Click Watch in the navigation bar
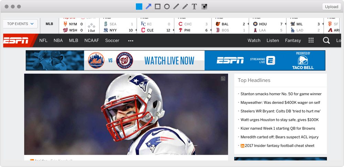 pyautogui.click(x=254, y=40)
